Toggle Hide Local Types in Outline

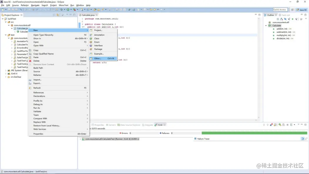pyautogui.click(x=296, y=19)
